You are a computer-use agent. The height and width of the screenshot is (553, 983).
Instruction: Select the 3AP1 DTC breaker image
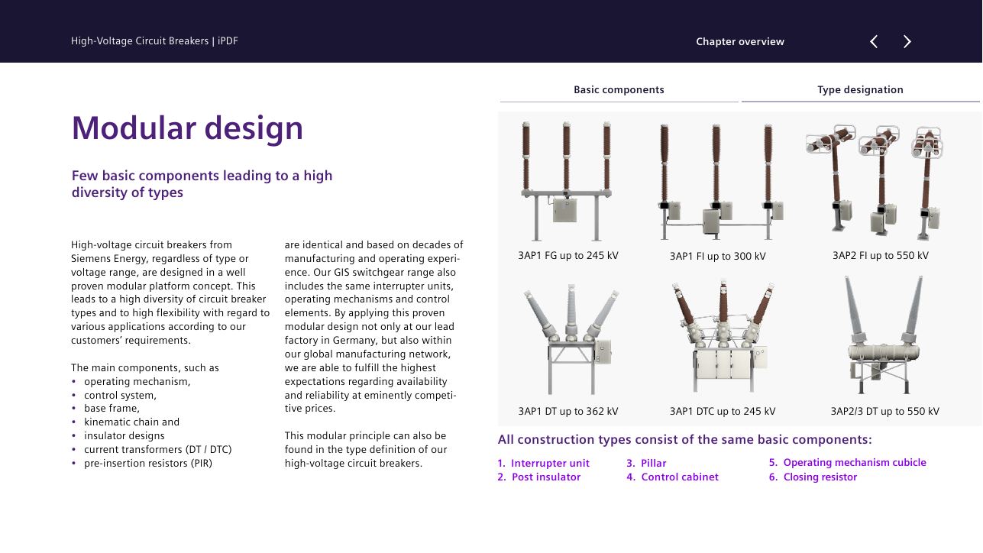point(720,336)
